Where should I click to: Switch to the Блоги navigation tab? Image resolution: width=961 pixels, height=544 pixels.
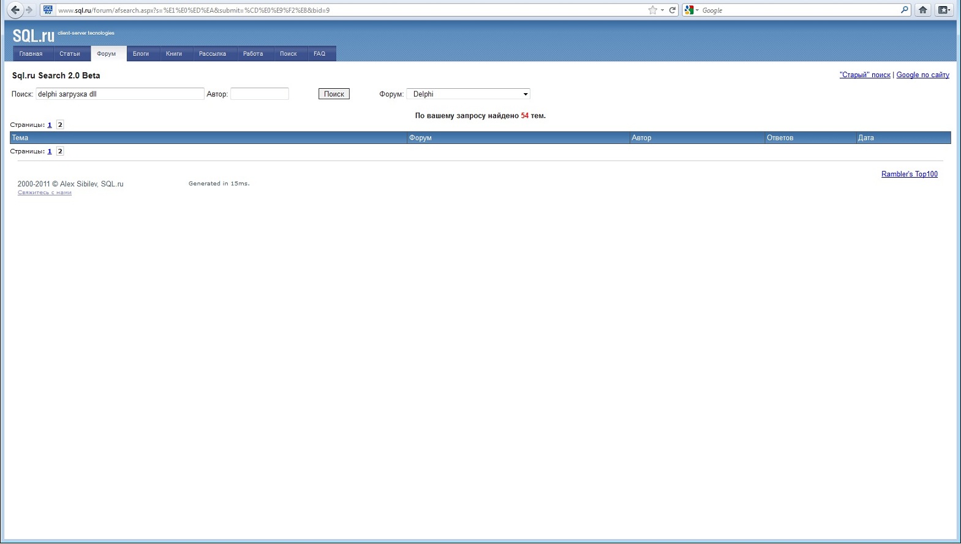pos(141,54)
